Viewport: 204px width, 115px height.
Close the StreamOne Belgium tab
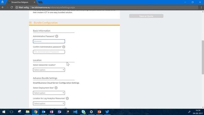[34, 2]
